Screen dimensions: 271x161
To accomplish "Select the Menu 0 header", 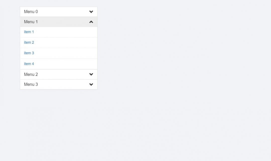I will coord(31,12).
